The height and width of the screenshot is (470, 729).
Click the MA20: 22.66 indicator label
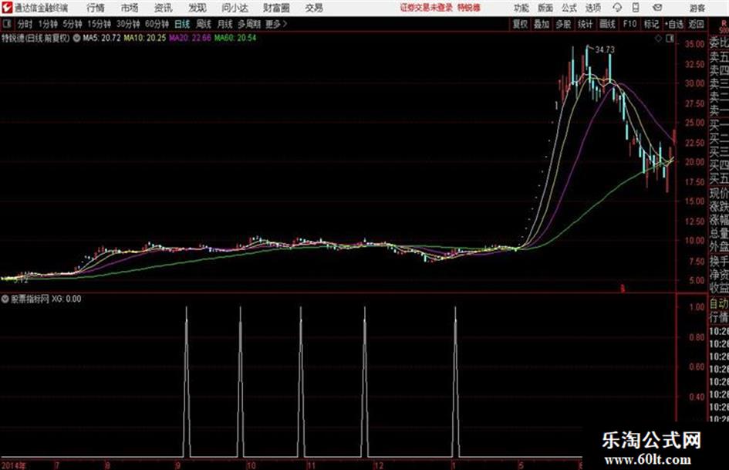[x=190, y=38]
